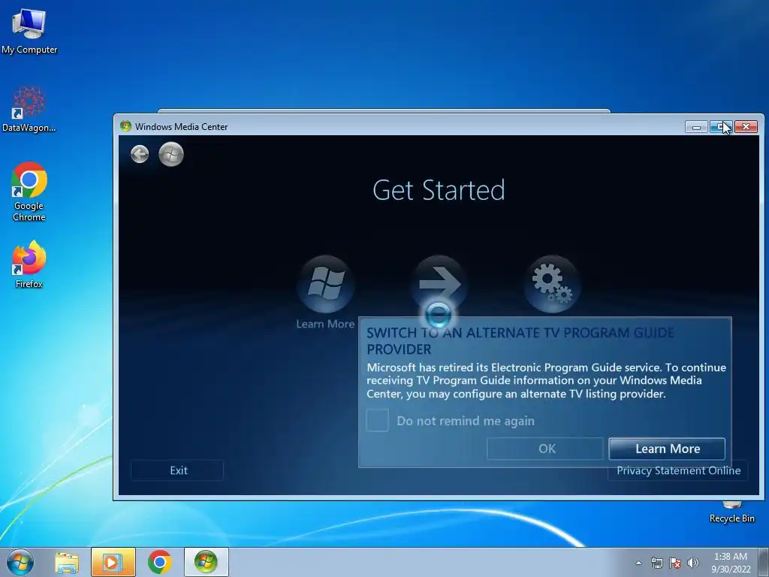Click the Windows Media Center title bar icon
Viewport: 769px width, 577px height.
click(x=125, y=126)
